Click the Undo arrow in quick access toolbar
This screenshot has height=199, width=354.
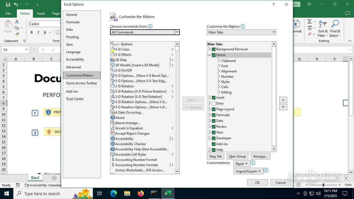(16, 4)
